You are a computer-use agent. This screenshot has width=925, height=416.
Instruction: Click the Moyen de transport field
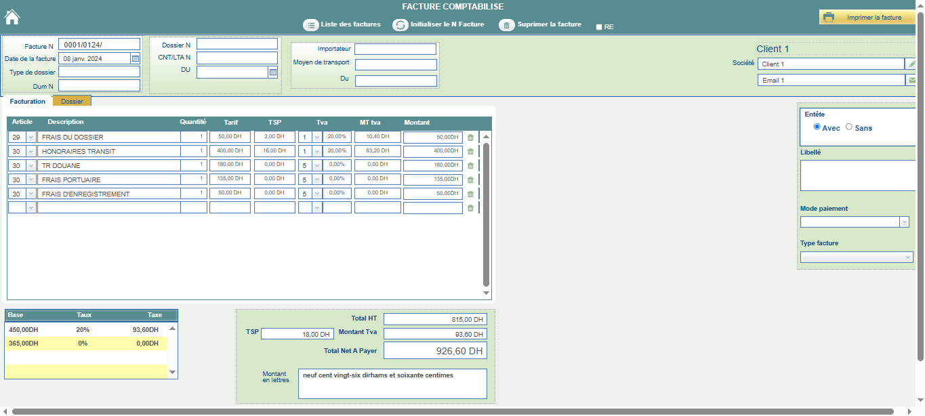click(x=396, y=65)
